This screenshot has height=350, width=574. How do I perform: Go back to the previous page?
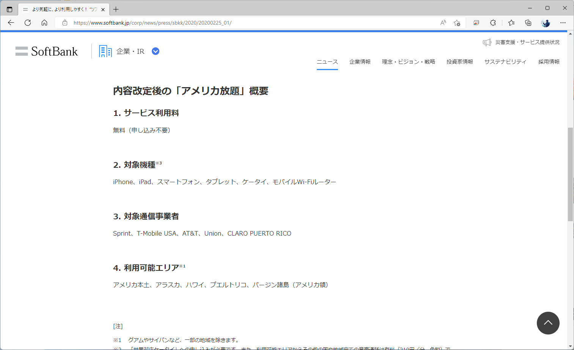pos(11,23)
